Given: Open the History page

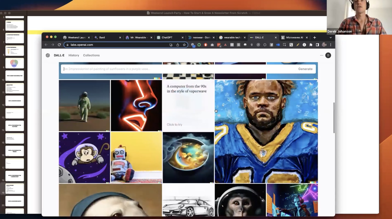Looking at the screenshot, I should [x=74, y=55].
